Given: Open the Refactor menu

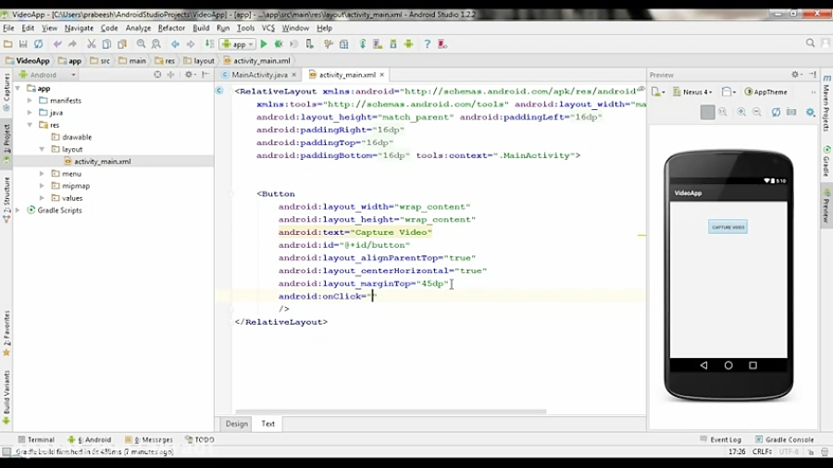Looking at the screenshot, I should 171,28.
